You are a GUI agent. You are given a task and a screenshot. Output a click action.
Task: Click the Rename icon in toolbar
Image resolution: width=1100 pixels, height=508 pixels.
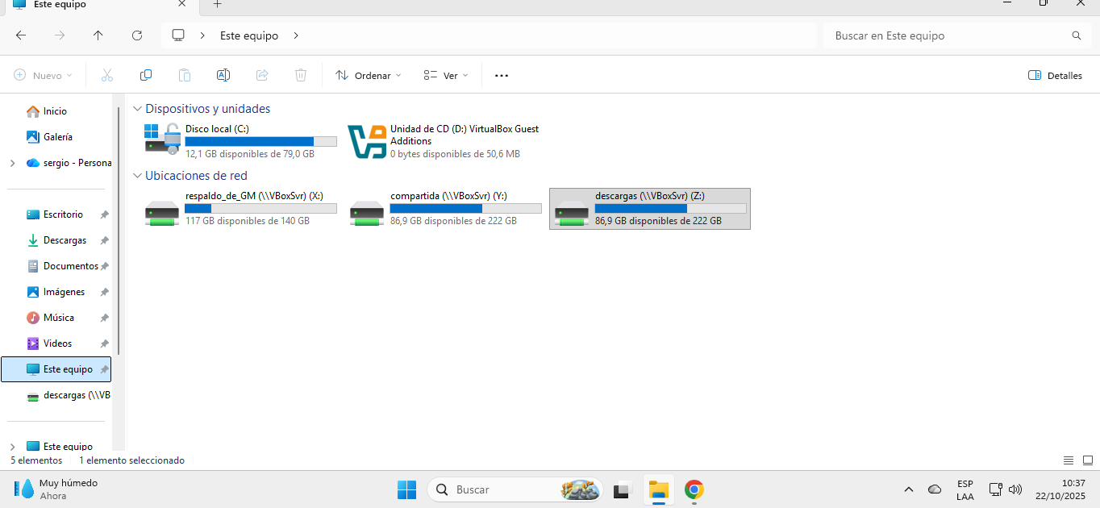pos(223,75)
